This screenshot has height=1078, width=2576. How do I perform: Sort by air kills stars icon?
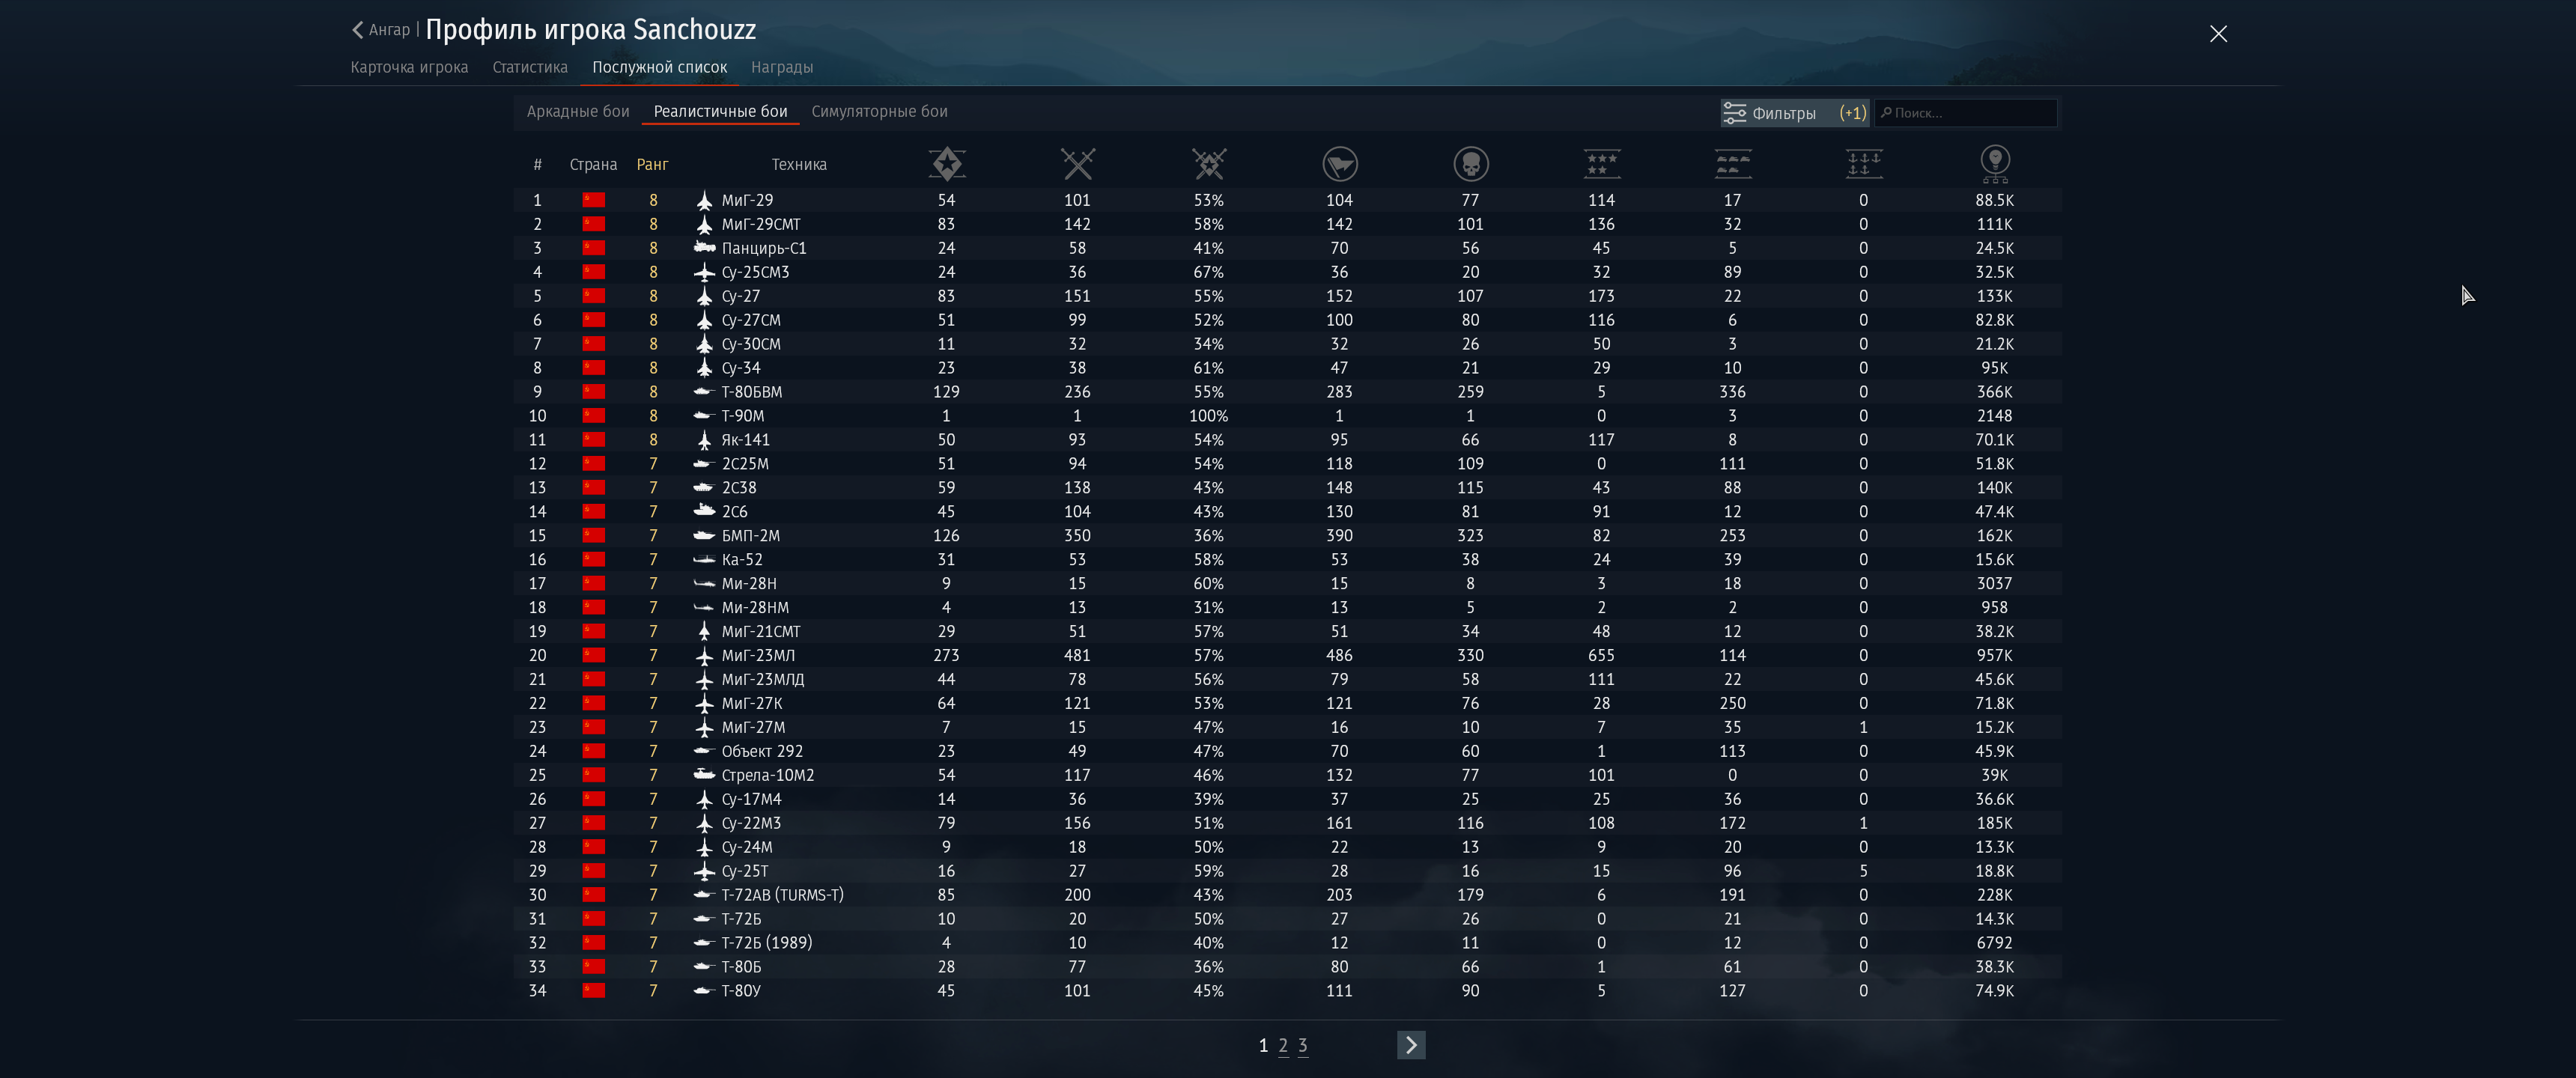click(1601, 164)
